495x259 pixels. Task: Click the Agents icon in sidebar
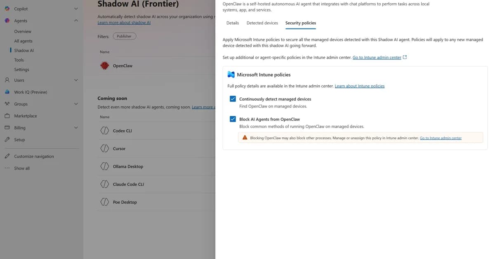[x=7, y=21]
